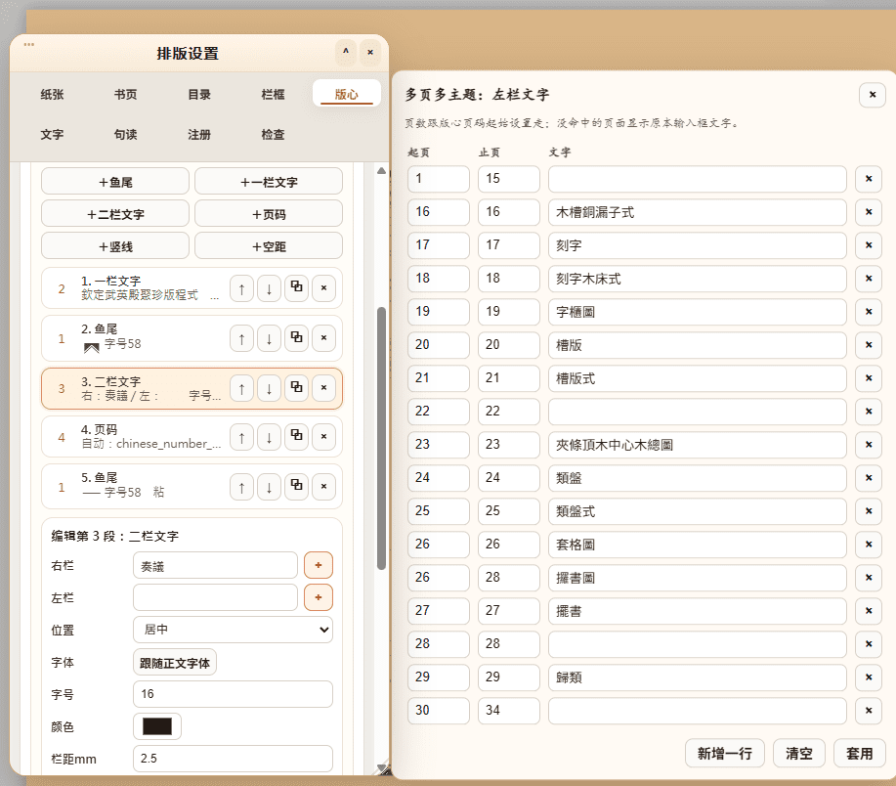
Task: Remove the row with 字櫃圖
Action: (x=869, y=312)
